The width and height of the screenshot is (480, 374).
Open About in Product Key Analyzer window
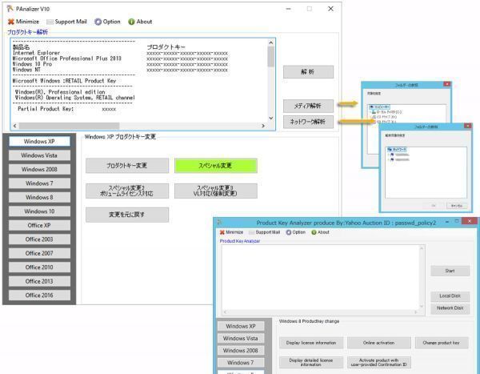tap(320, 232)
